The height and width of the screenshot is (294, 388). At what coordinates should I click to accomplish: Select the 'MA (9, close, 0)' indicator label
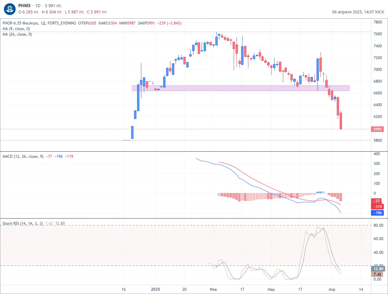pyautogui.click(x=16, y=29)
